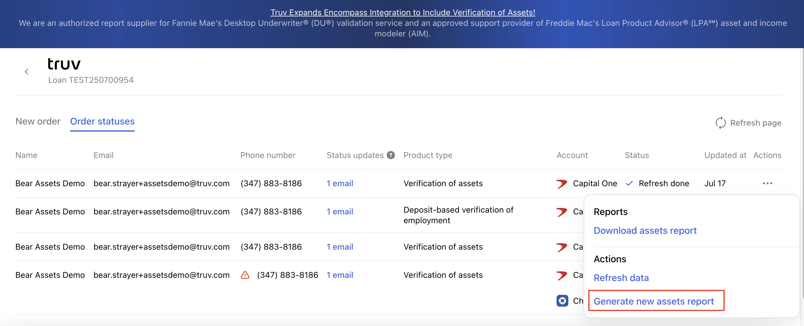Select Refresh data from the actions menu
804x326 pixels.
click(621, 277)
